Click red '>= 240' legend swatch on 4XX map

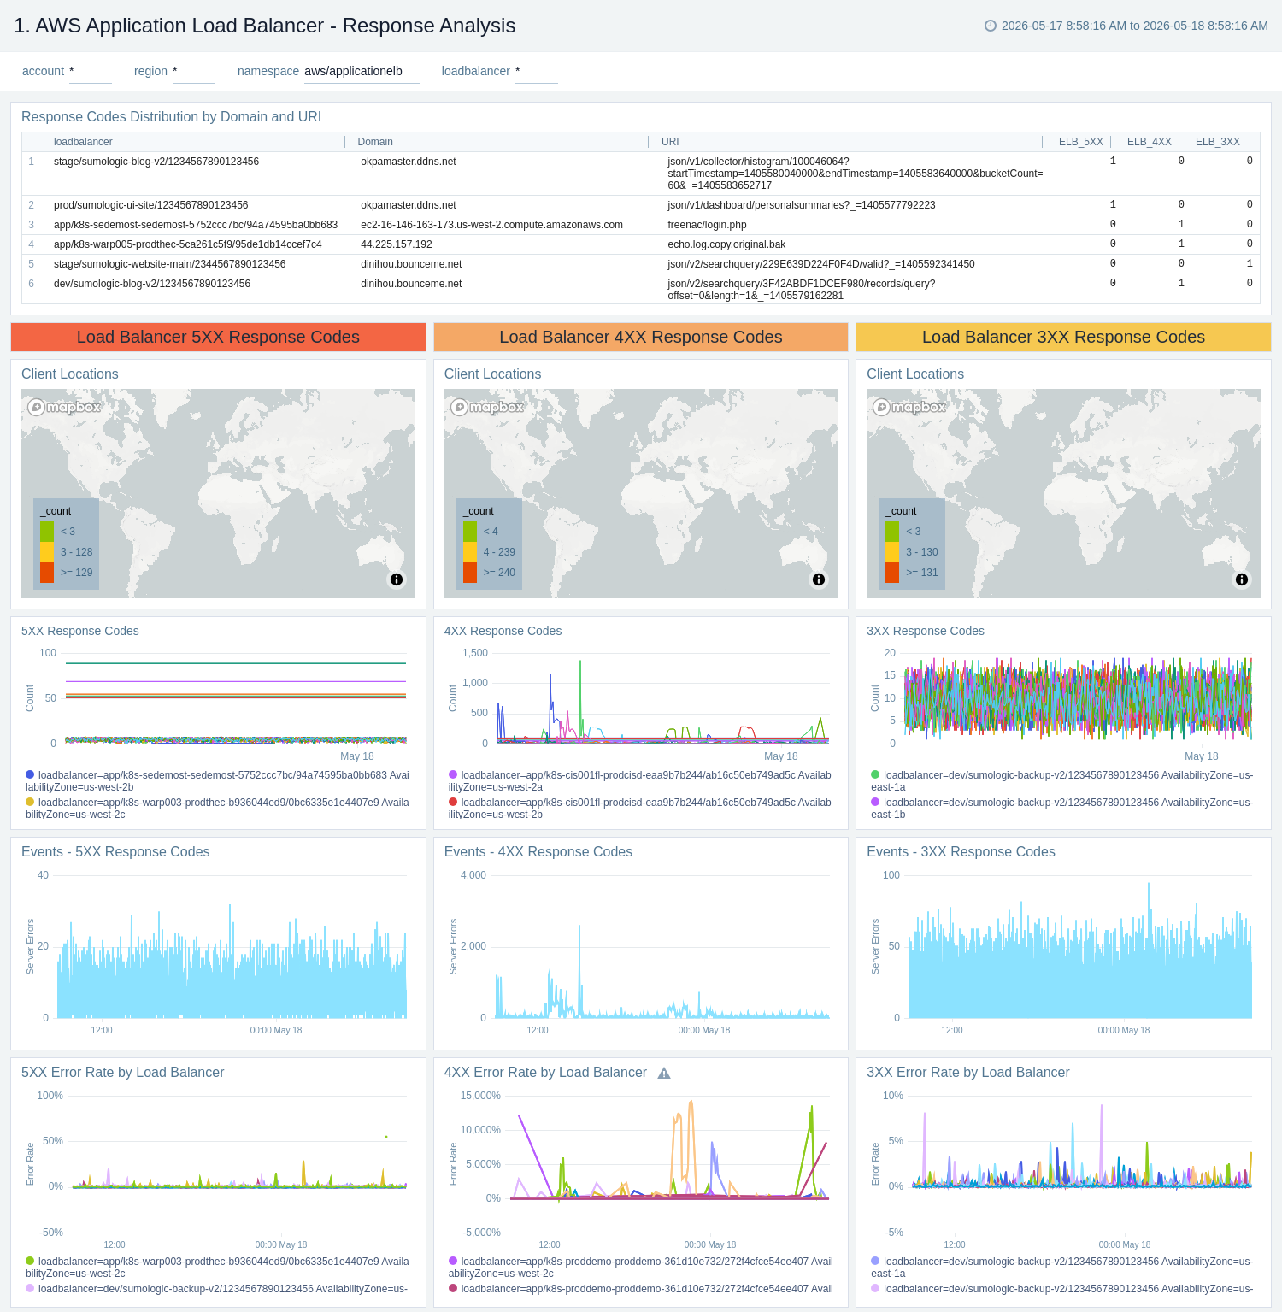pos(470,573)
